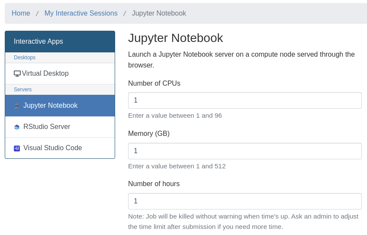The height and width of the screenshot is (235, 367).
Task: Click the Desktops section heading in sidebar
Action: (x=25, y=58)
